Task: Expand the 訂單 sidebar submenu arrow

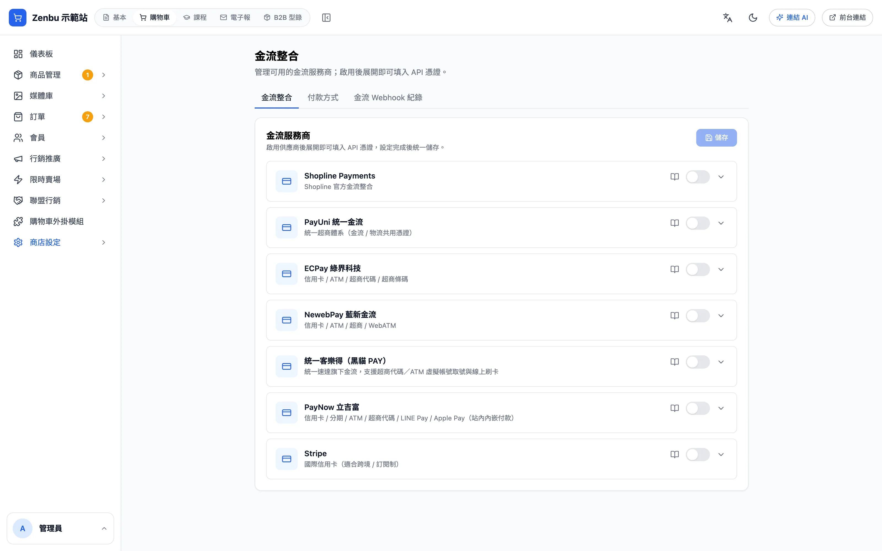Action: [104, 117]
